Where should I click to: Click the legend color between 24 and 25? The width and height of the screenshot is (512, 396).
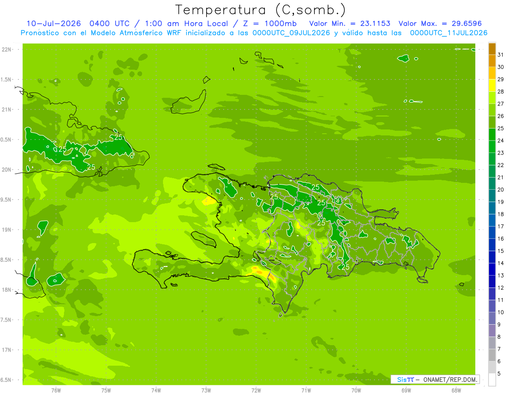pos(492,135)
